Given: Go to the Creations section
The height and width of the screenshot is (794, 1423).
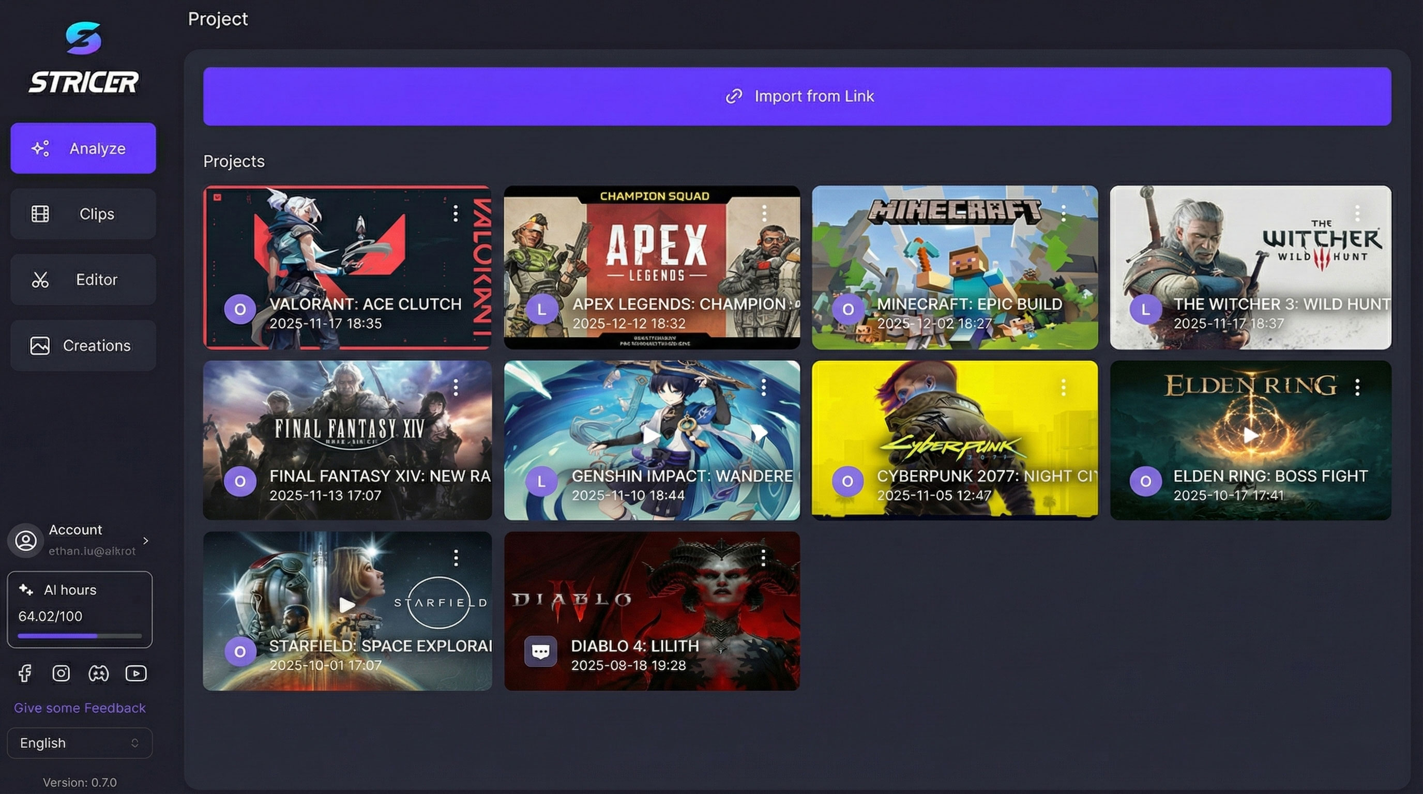Looking at the screenshot, I should (x=83, y=346).
